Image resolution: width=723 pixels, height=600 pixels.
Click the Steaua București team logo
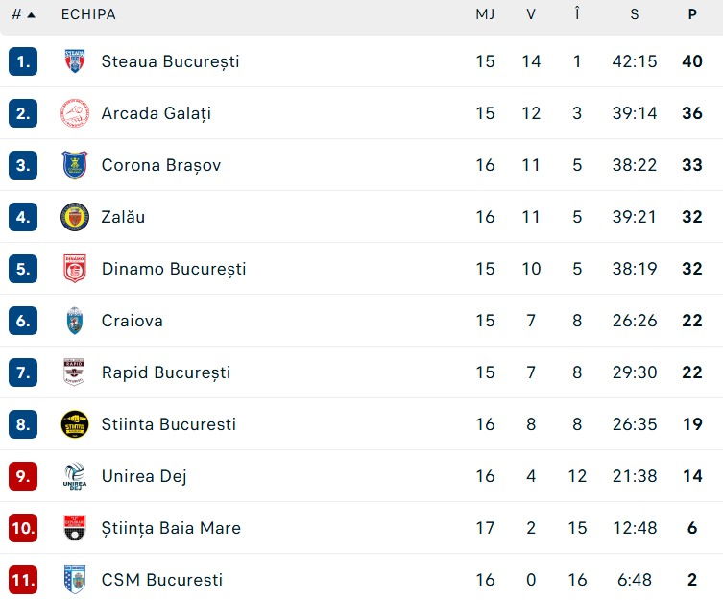(74, 61)
